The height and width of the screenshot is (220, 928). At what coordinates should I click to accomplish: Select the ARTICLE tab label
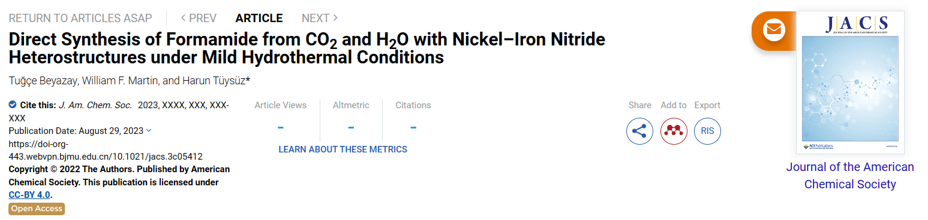pos(259,18)
